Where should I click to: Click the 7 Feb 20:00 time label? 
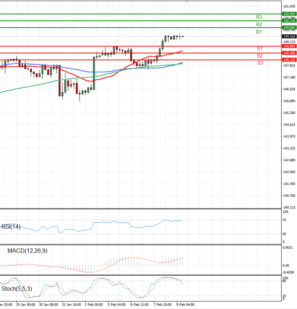(162, 305)
